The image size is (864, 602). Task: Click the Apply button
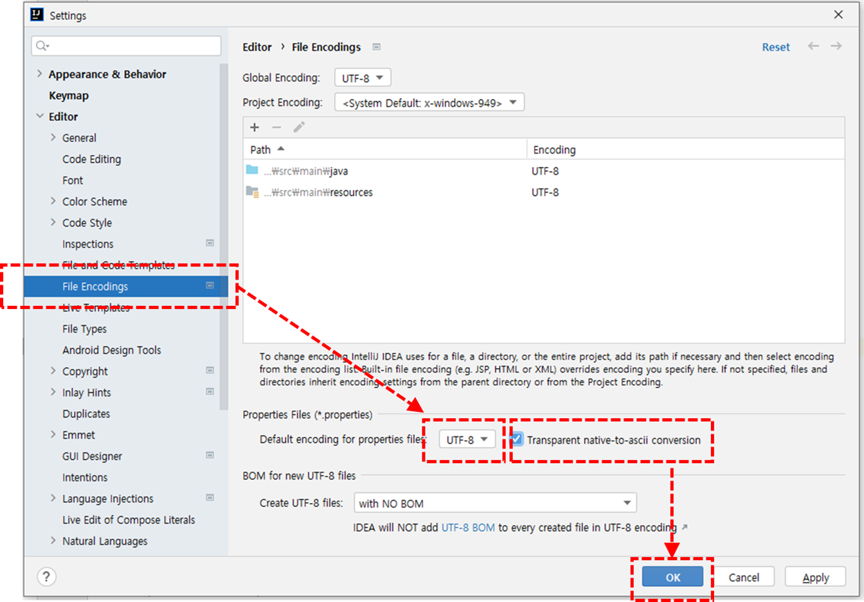pos(815,577)
